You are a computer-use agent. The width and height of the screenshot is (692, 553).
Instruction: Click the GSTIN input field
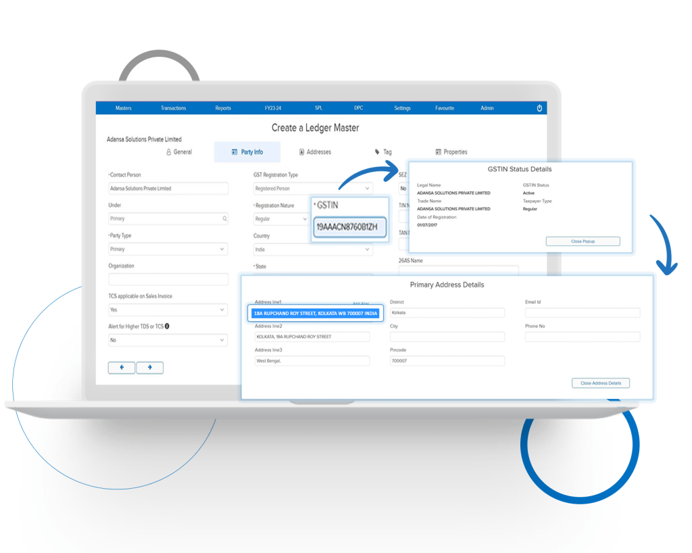pyautogui.click(x=349, y=228)
